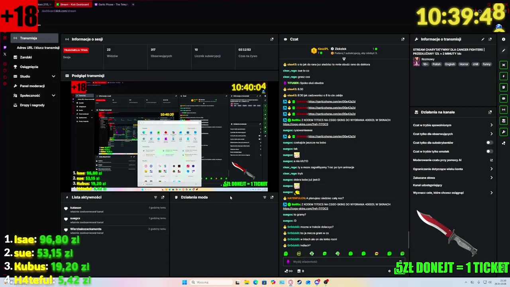Toggle Czat w trybie tylko emotek switch
The height and width of the screenshot is (287, 510).
[489, 151]
